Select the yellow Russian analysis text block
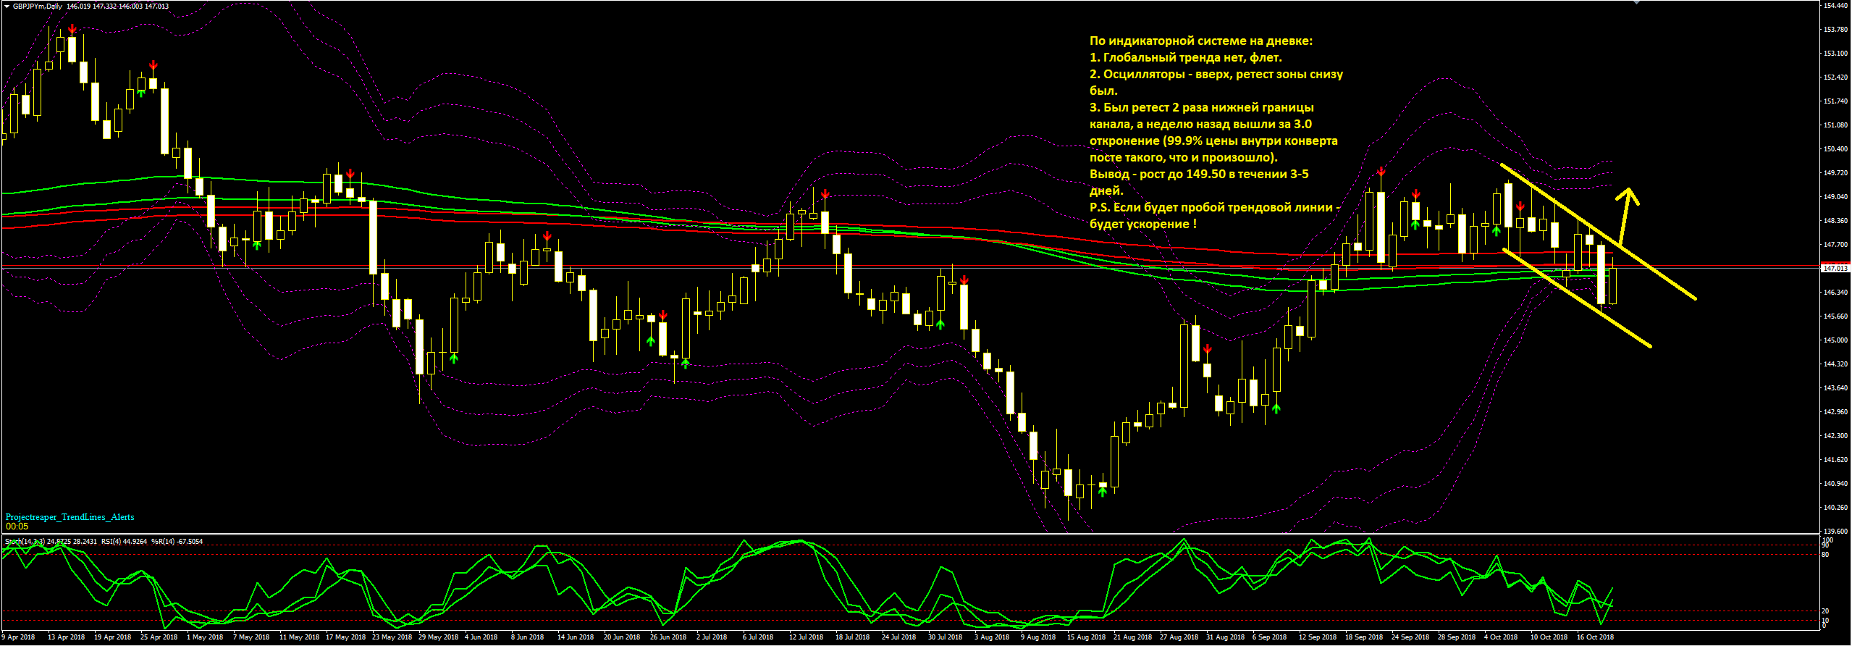The height and width of the screenshot is (646, 1852). 1216,133
